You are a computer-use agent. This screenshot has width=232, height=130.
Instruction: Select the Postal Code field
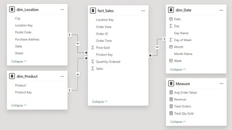(23, 32)
